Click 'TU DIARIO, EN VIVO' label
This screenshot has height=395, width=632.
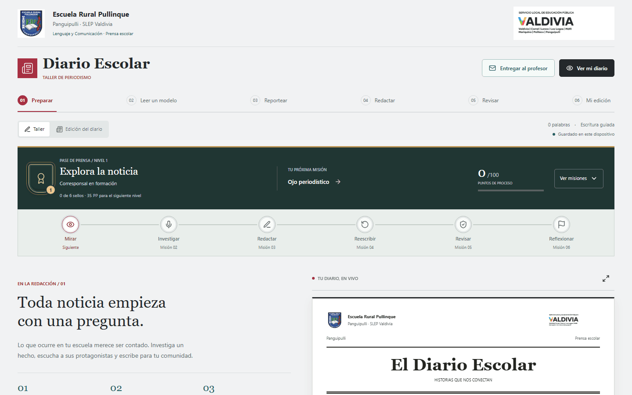(x=338, y=279)
